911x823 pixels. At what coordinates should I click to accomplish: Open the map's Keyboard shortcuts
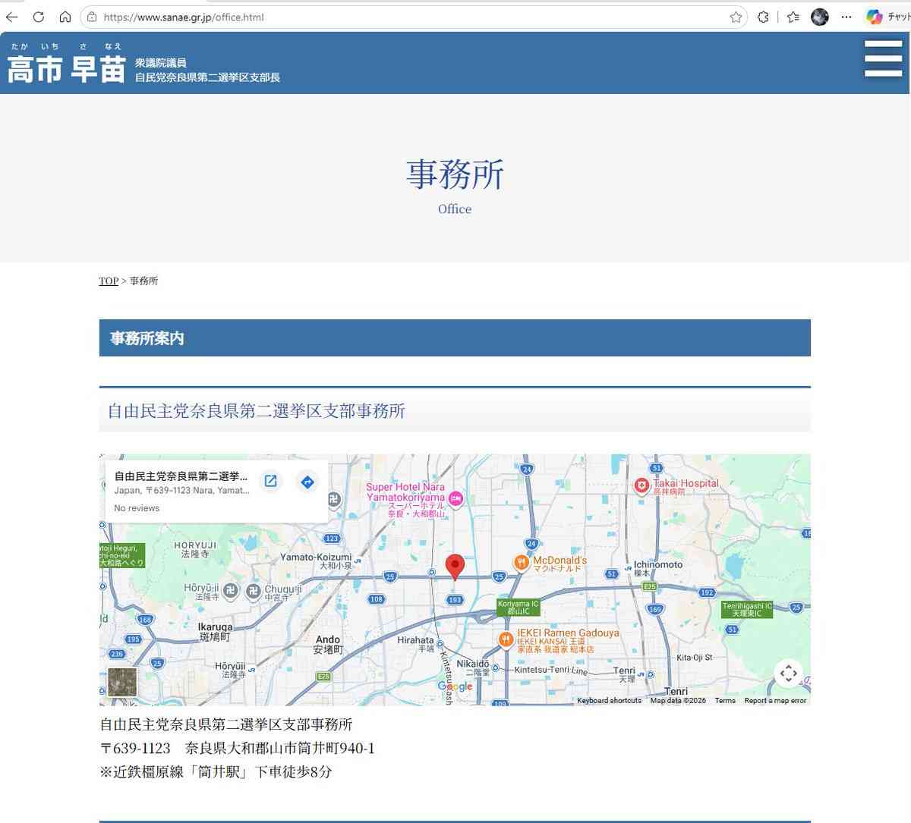click(x=609, y=700)
